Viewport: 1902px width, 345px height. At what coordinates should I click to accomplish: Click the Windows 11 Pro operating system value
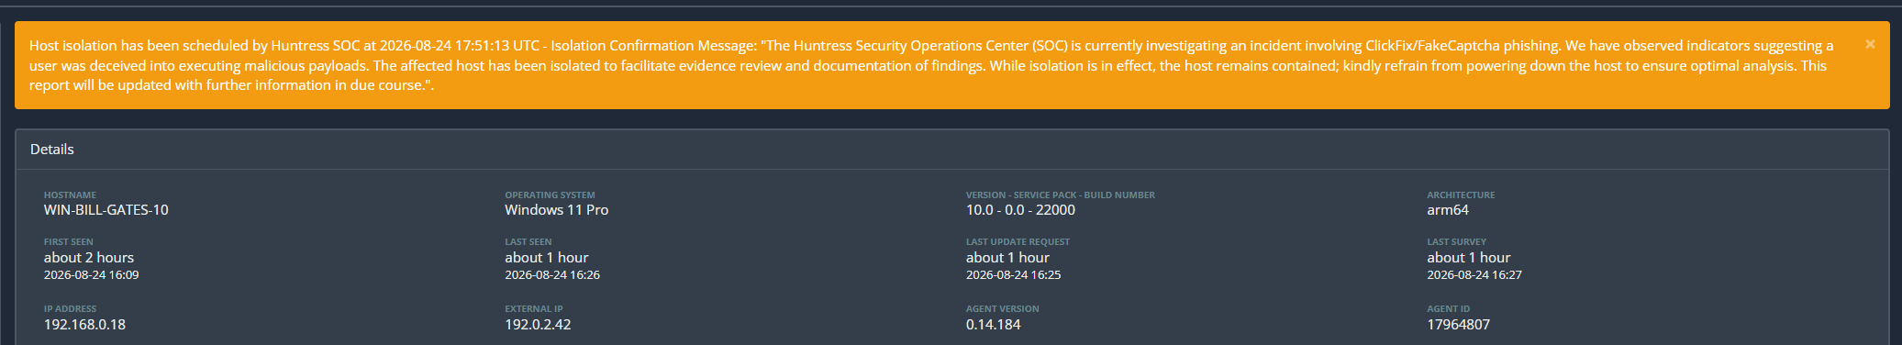pos(556,210)
